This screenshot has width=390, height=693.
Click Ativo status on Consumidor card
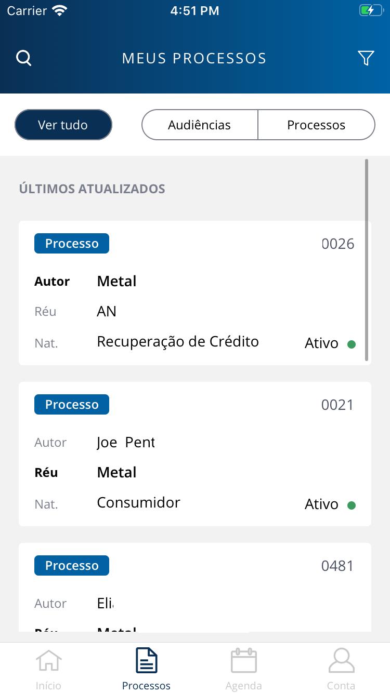point(321,504)
